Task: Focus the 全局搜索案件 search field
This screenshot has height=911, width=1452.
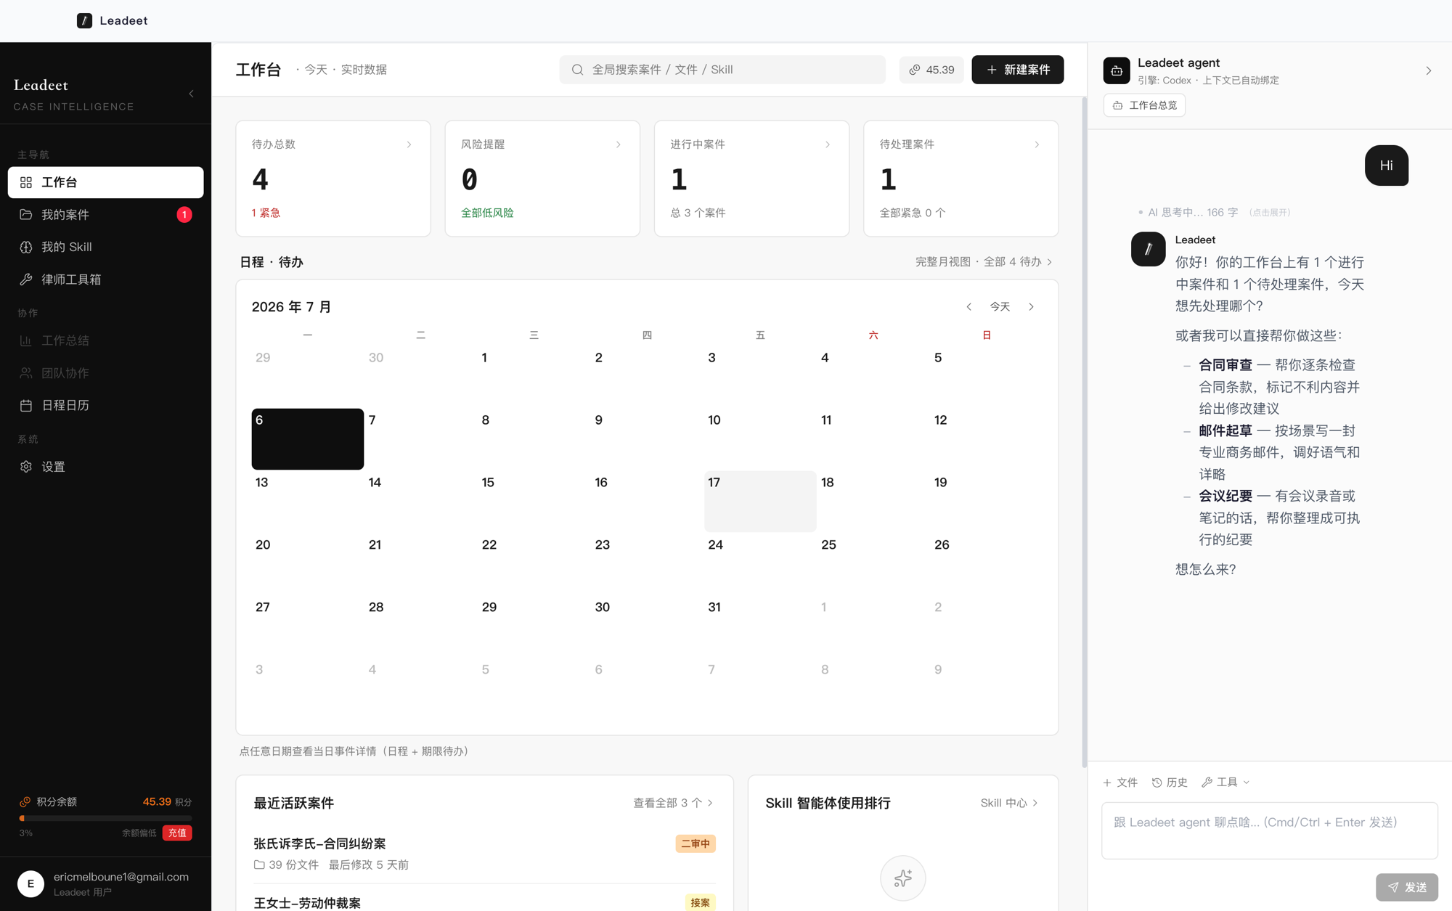Action: click(722, 70)
